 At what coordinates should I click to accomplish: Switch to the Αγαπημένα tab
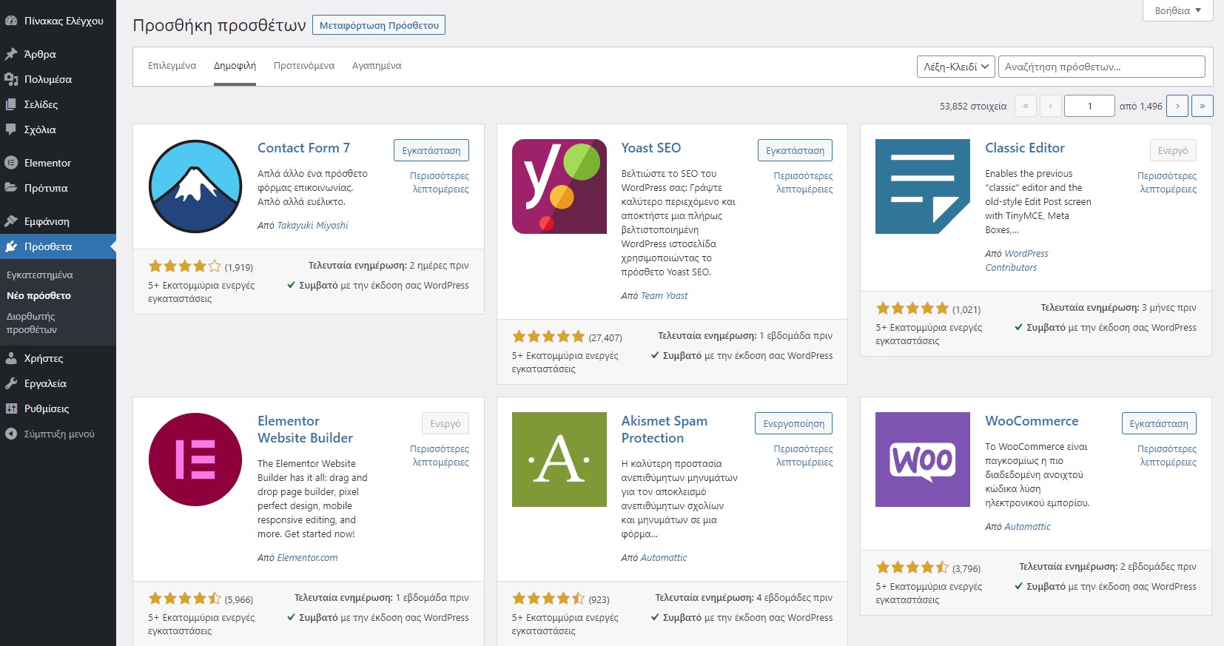point(377,66)
